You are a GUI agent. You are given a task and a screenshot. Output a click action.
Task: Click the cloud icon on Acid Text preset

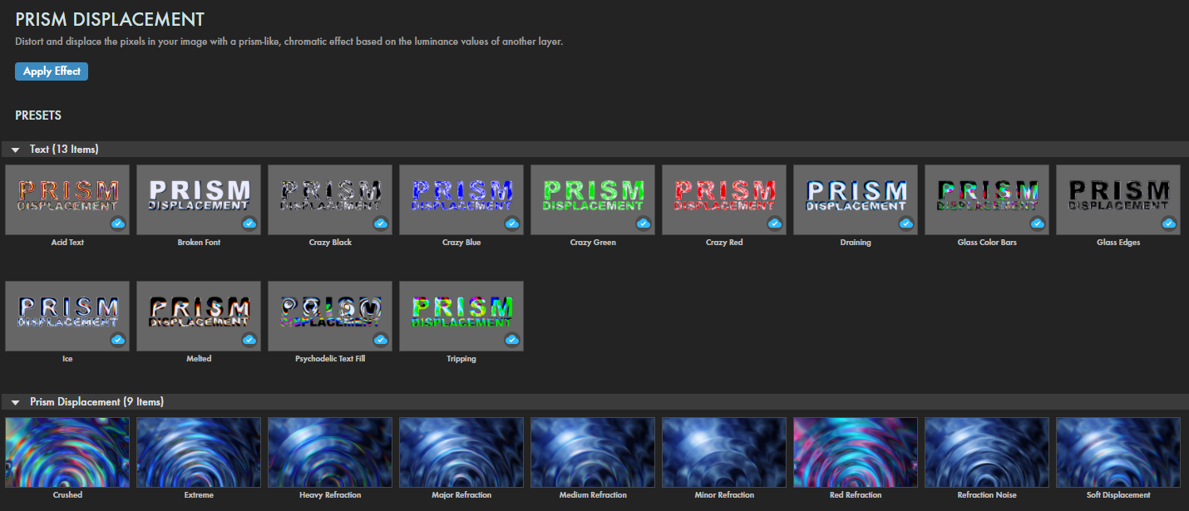point(118,224)
